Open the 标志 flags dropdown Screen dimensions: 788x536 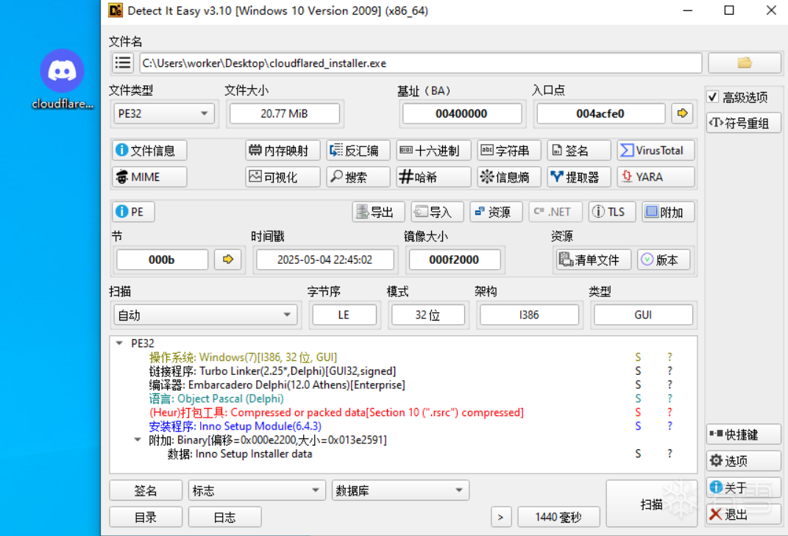click(x=255, y=490)
